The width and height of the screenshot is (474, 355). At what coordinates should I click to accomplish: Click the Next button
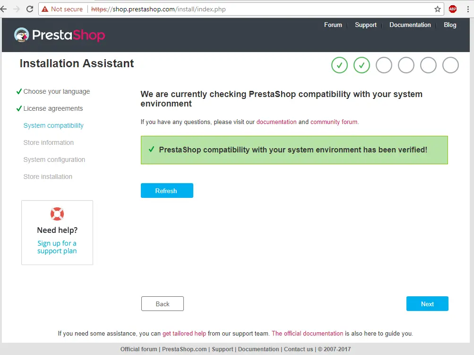click(x=427, y=303)
